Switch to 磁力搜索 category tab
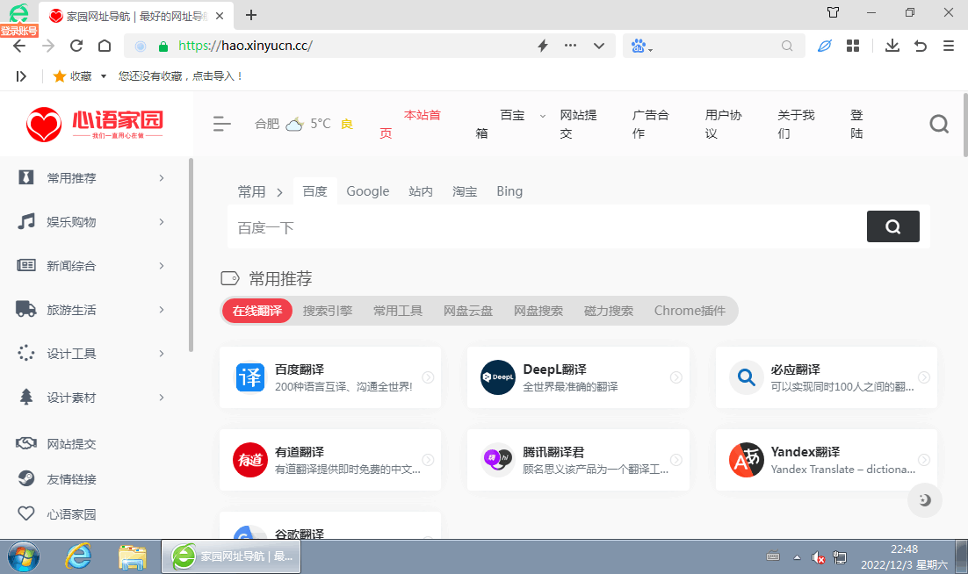The width and height of the screenshot is (968, 574). click(x=609, y=311)
